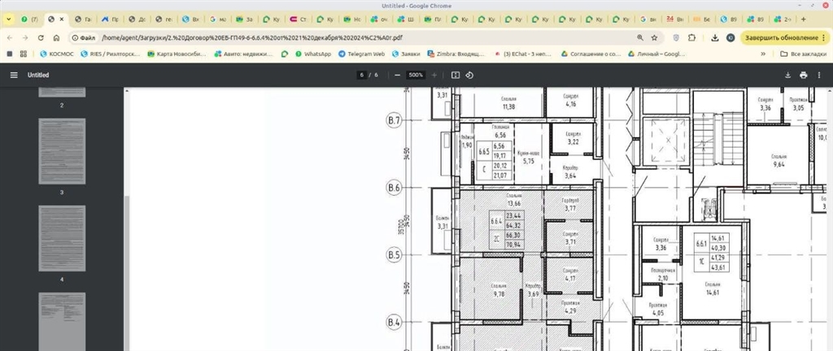
Task: Click the fit to page icon
Action: [x=456, y=76]
